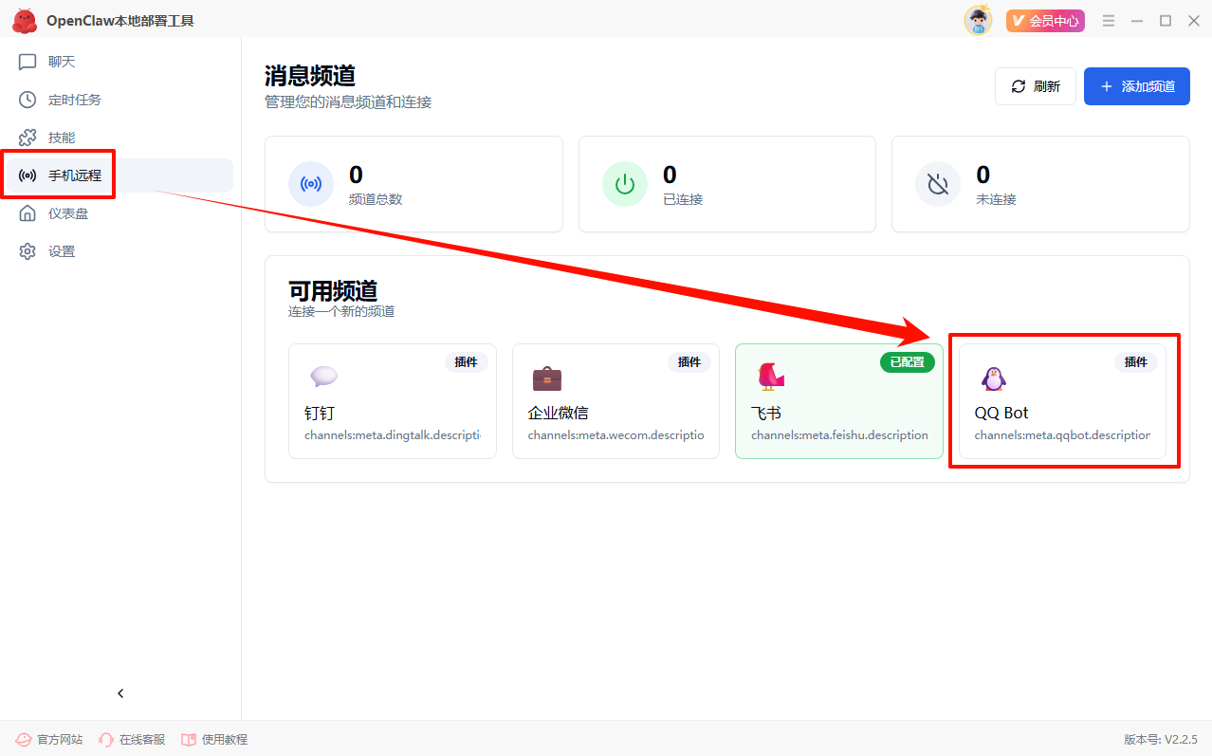Click the user avatar icon
The height and width of the screenshot is (756, 1212).
(x=978, y=21)
